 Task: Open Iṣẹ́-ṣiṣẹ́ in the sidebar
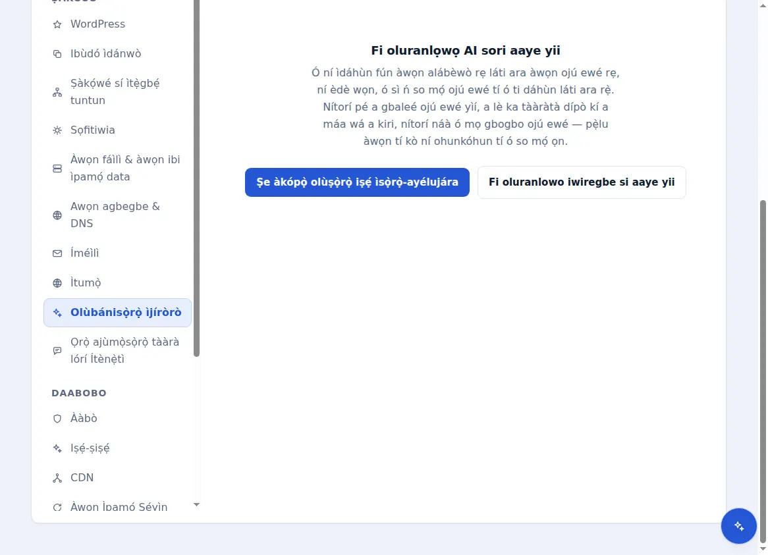(x=117, y=448)
